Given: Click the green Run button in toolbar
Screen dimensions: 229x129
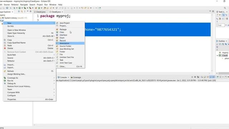Looking at the screenshot, I should (x=19, y=8).
